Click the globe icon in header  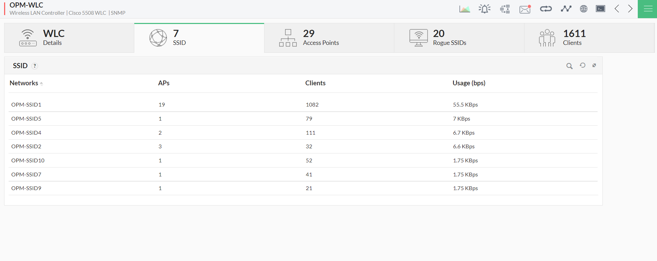584,9
